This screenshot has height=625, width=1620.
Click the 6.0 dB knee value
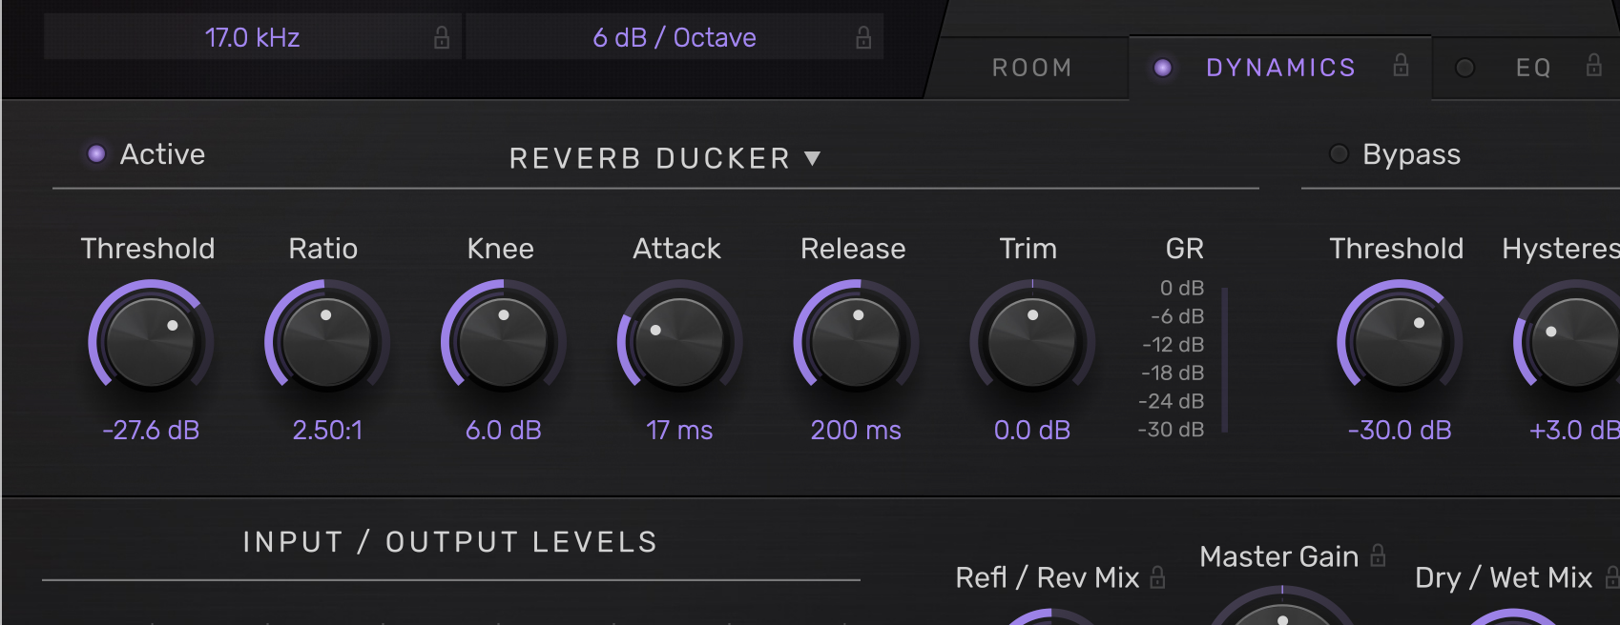504,431
